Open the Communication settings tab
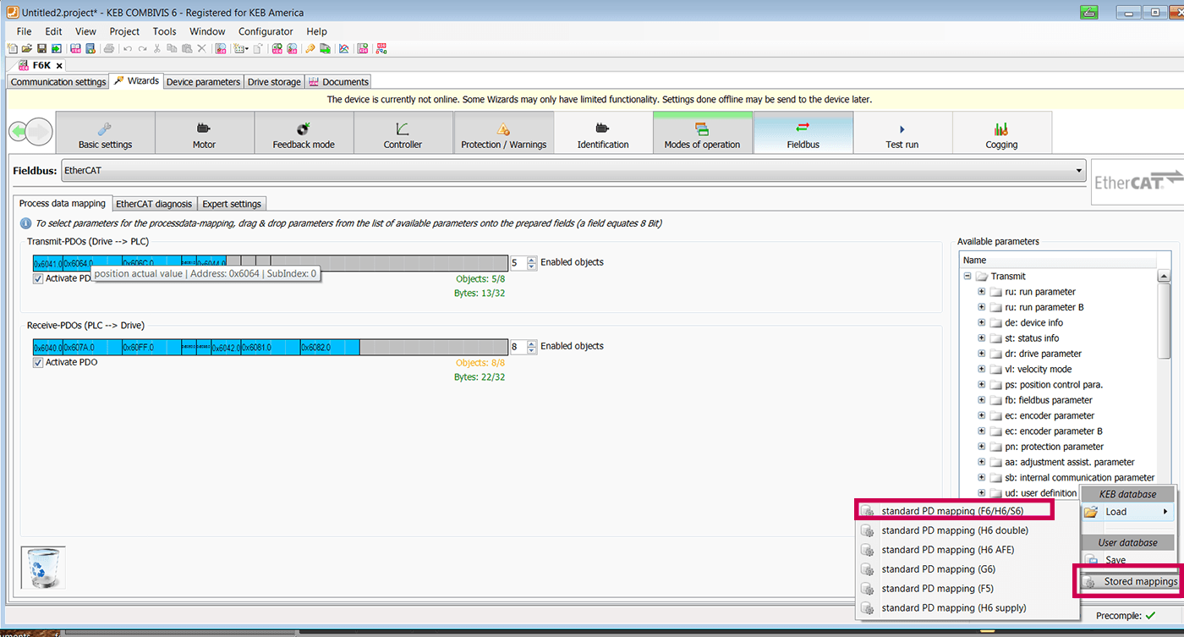Image resolution: width=1184 pixels, height=637 pixels. pyautogui.click(x=58, y=82)
